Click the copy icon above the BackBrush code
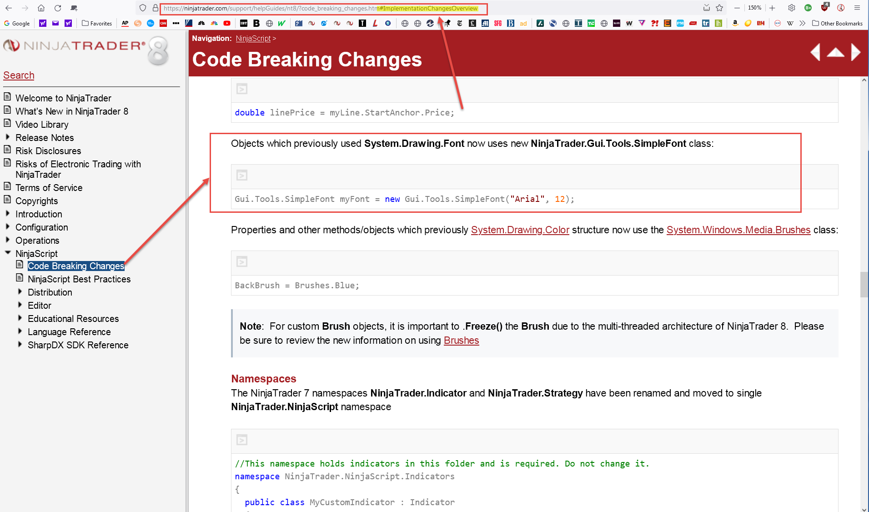The image size is (869, 512). (x=242, y=262)
